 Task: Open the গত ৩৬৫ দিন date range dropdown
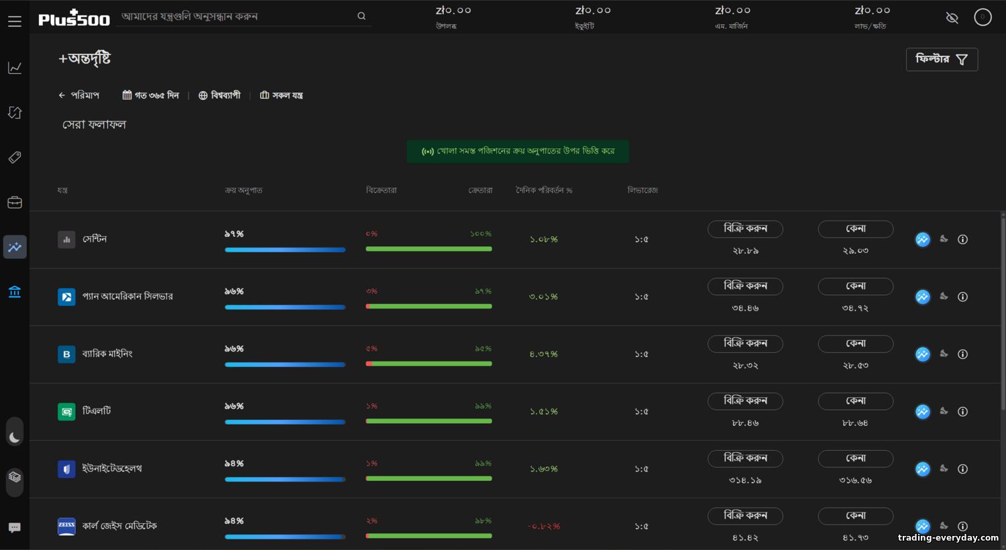pyautogui.click(x=151, y=95)
